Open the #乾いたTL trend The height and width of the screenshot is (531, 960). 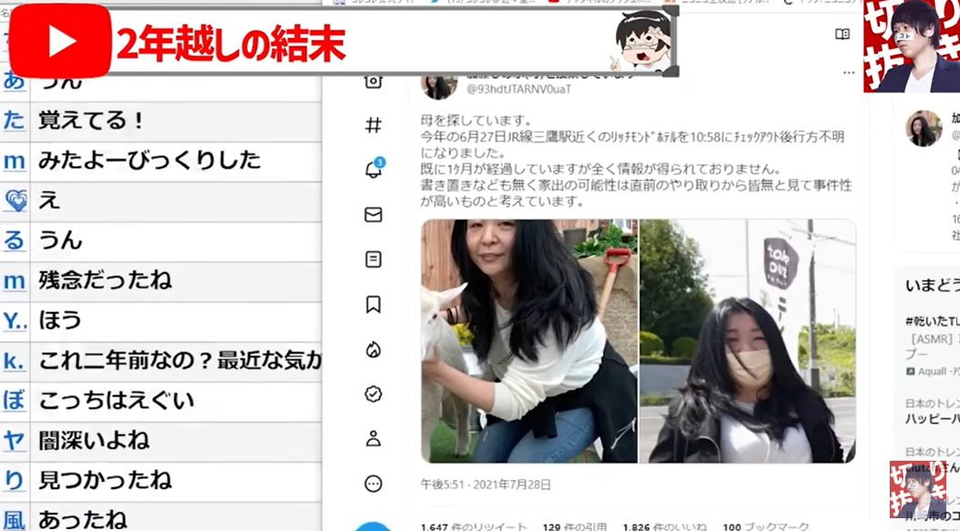[x=932, y=321]
